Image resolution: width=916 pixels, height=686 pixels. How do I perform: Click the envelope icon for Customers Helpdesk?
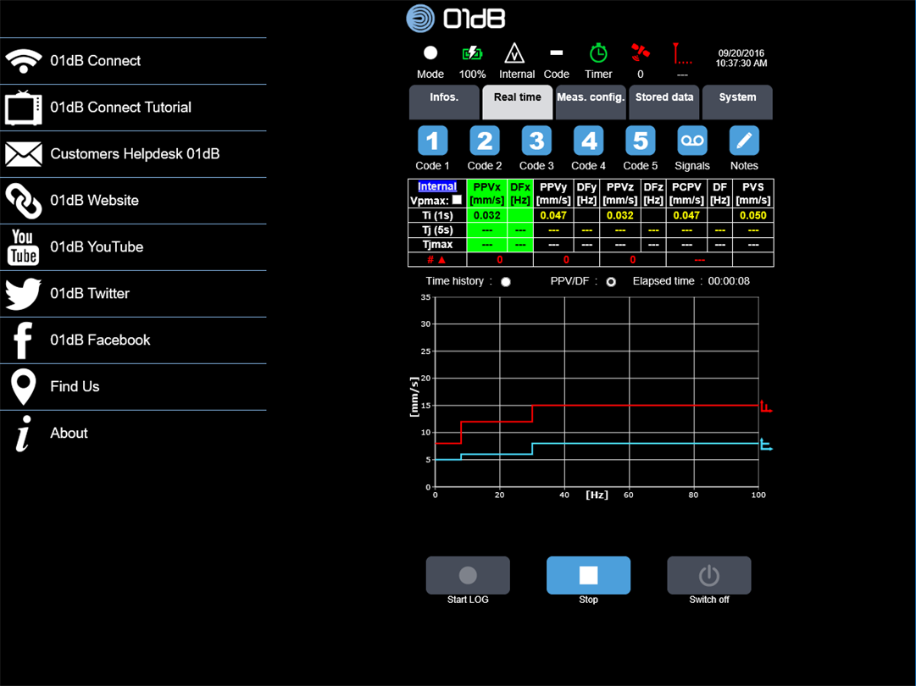(24, 154)
